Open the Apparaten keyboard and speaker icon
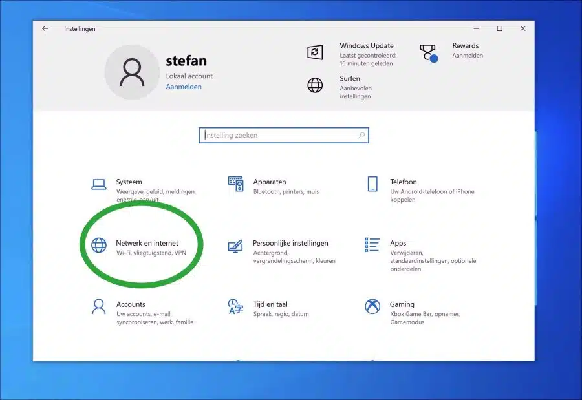This screenshot has height=400, width=582. pyautogui.click(x=235, y=184)
